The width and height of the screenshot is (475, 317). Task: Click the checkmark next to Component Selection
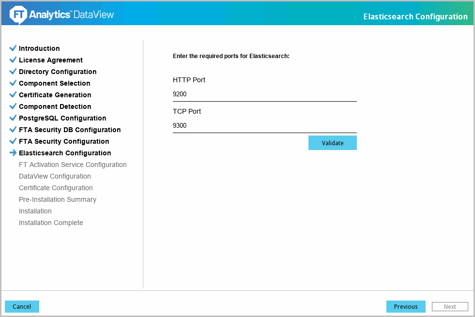(13, 83)
